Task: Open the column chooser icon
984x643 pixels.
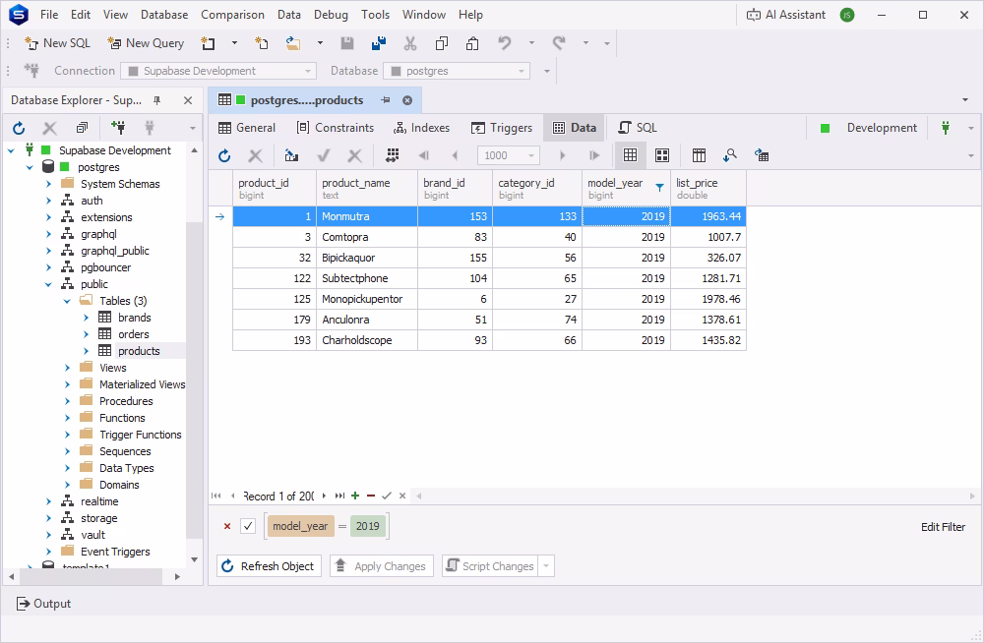Action: 699,155
